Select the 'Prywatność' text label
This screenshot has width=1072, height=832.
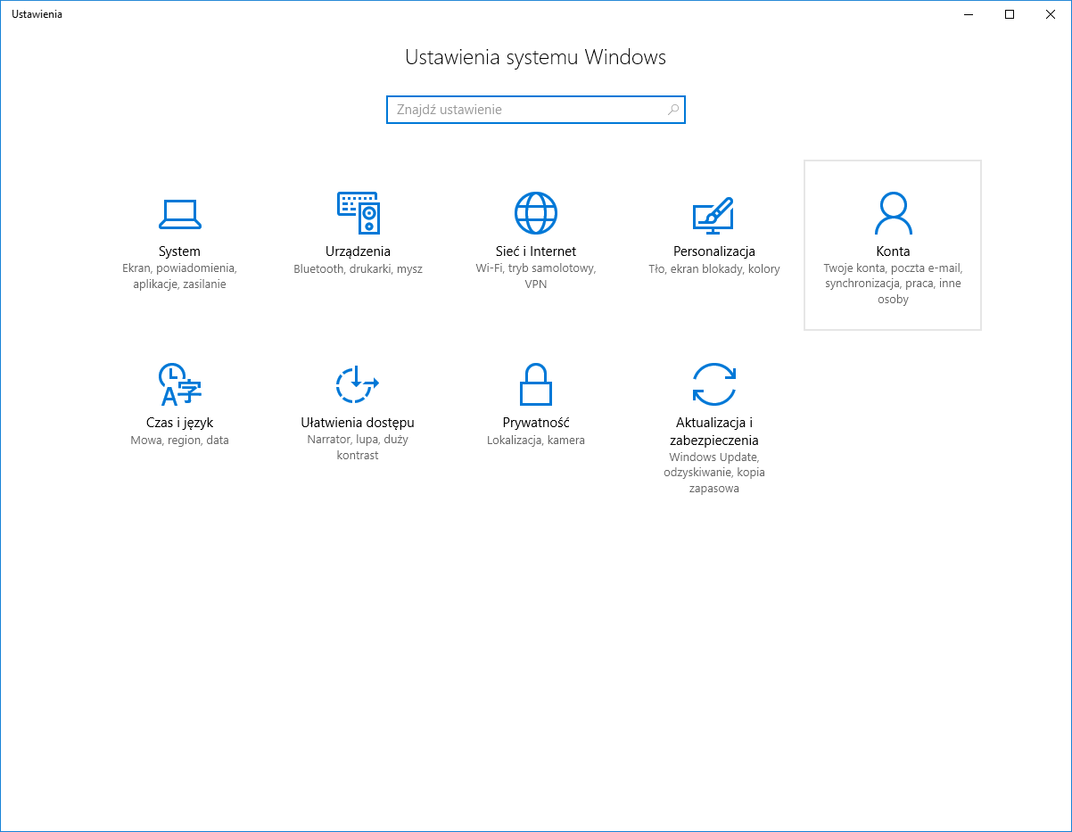point(536,423)
